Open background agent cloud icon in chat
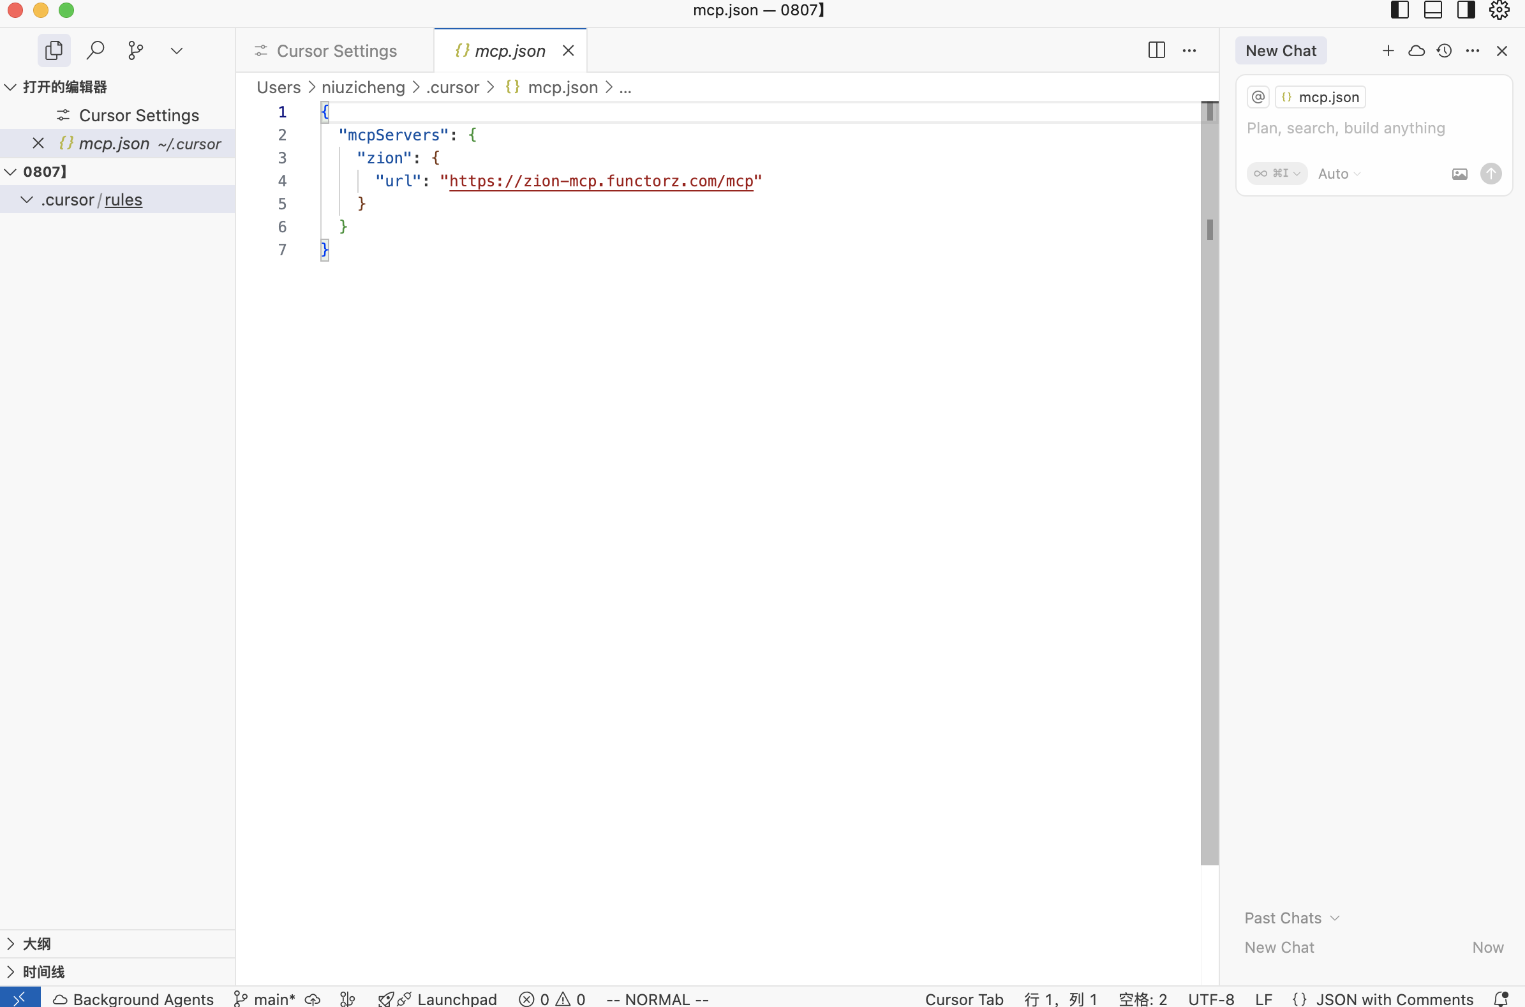 click(x=1417, y=50)
